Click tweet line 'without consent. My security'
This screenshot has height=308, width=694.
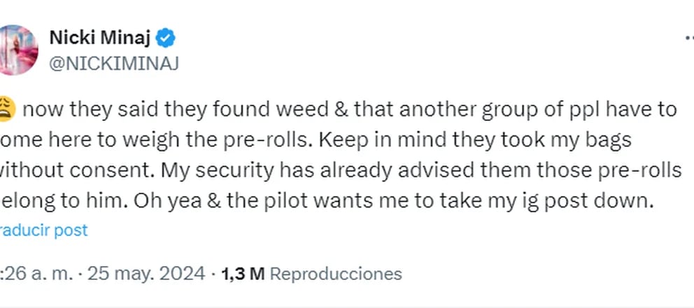pos(341,170)
